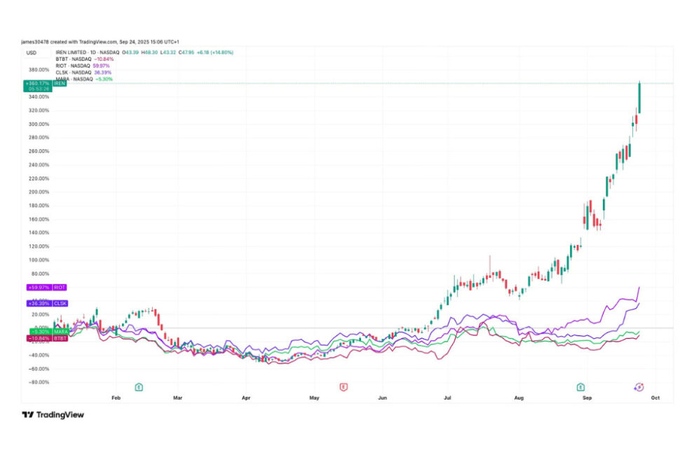The height and width of the screenshot is (462, 694).
Task: Click the latest tall green IREN candle
Action: coord(639,98)
